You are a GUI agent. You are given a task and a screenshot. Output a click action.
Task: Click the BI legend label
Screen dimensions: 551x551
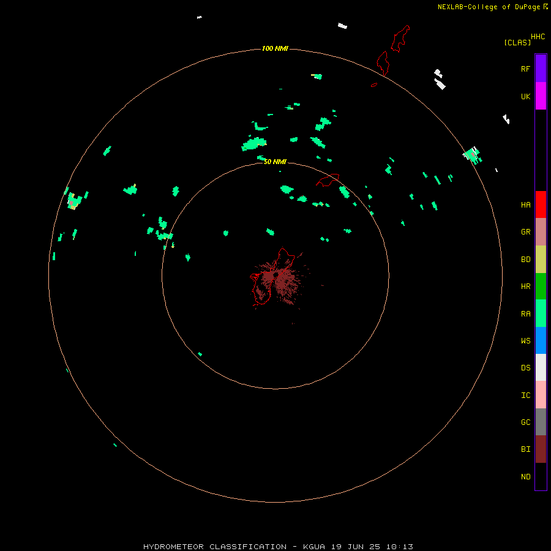(525, 449)
